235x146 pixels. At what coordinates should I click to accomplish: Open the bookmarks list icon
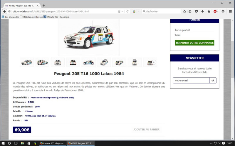tap(190, 11)
